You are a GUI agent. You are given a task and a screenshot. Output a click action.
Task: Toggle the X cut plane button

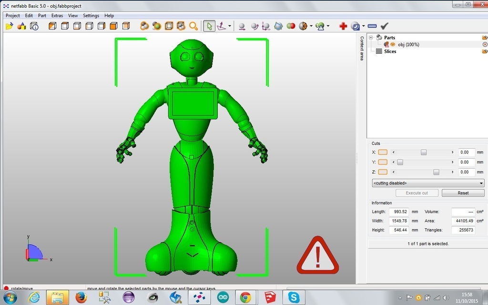383,152
